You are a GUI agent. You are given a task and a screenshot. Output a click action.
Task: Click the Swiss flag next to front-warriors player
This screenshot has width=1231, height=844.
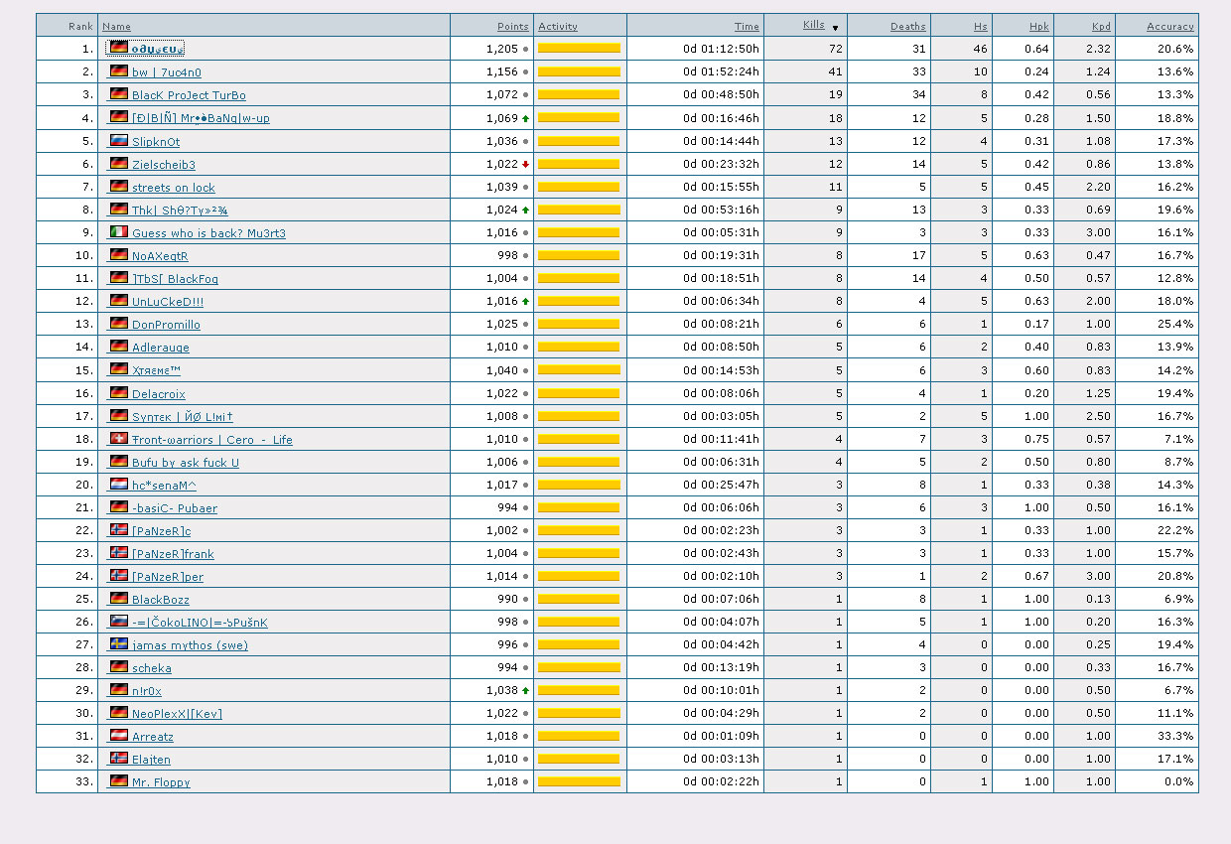[x=118, y=439]
